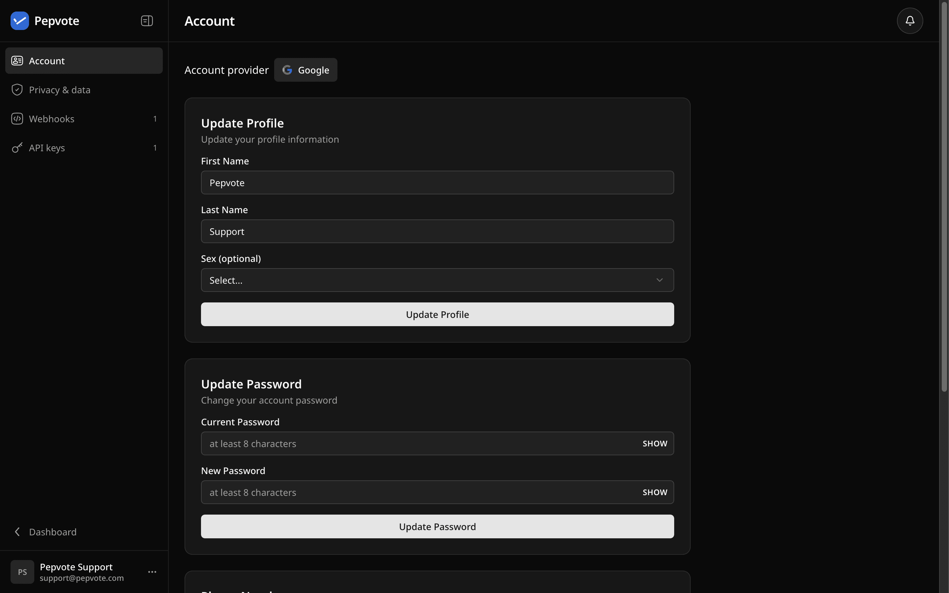
Task: Show the New Password text
Action: tap(654, 492)
